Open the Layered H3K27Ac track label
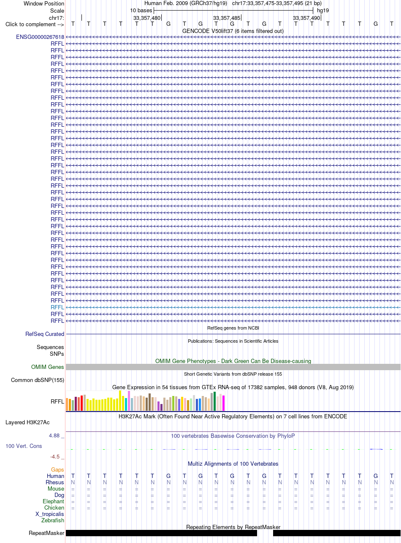The image size is (401, 543). [x=27, y=422]
